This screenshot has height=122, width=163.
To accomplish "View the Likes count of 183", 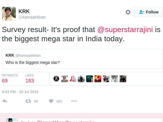I will [x=30, y=81].
